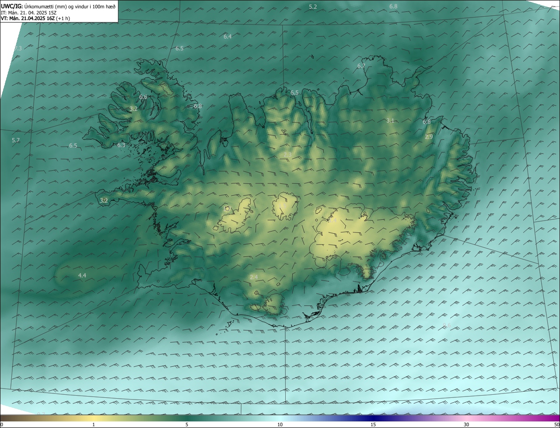This screenshot has width=560, height=428.
Task: Click the 6.4 value label on the map
Action: pyautogui.click(x=227, y=36)
